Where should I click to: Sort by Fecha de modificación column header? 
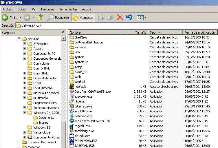[199, 32]
